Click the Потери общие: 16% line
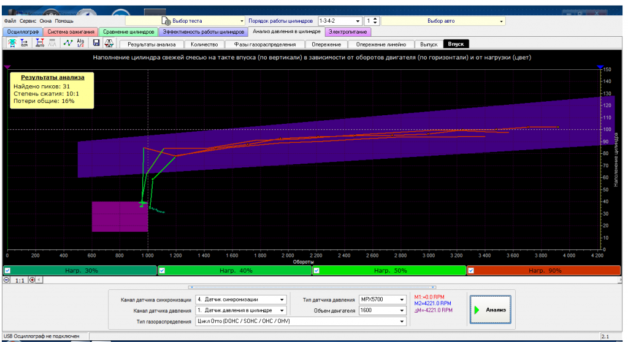The width and height of the screenshot is (628, 342). (44, 101)
